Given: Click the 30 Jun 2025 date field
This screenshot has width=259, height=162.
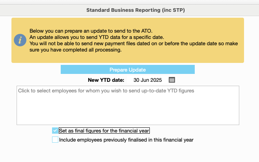Looking at the screenshot, I should (x=147, y=80).
